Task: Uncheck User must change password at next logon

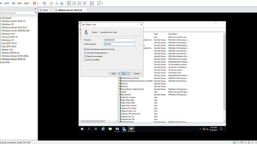Action: [x=85, y=49]
